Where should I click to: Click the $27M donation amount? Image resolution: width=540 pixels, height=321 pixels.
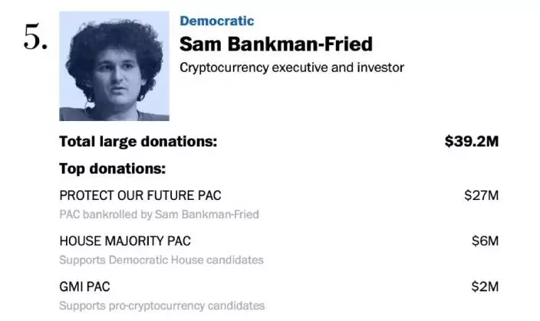coord(481,195)
